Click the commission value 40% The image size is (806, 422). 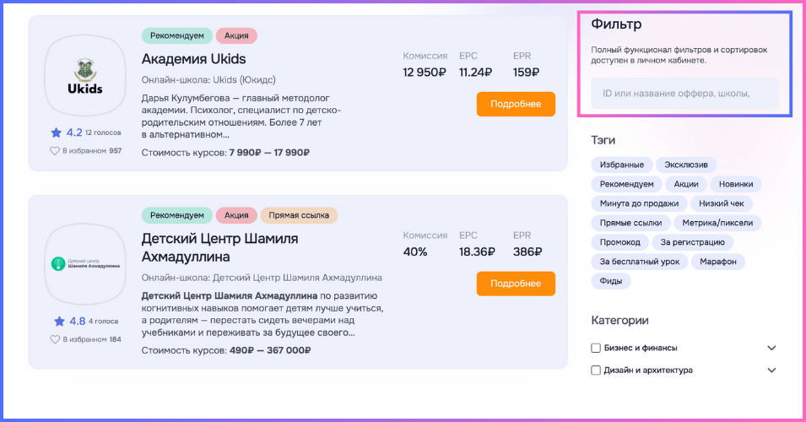coord(415,252)
